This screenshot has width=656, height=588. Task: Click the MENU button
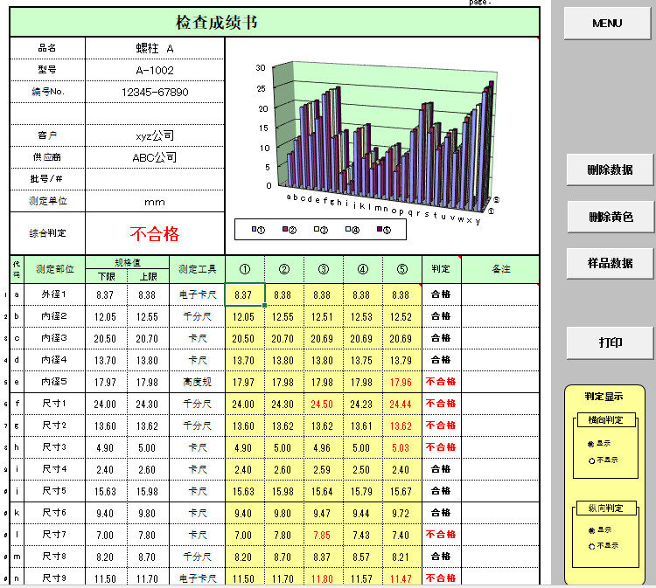coord(607,24)
